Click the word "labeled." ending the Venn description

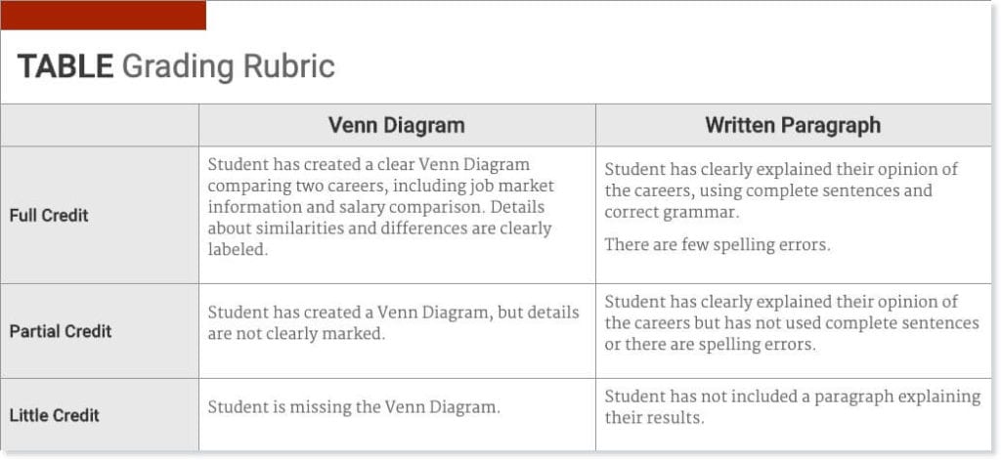(239, 250)
